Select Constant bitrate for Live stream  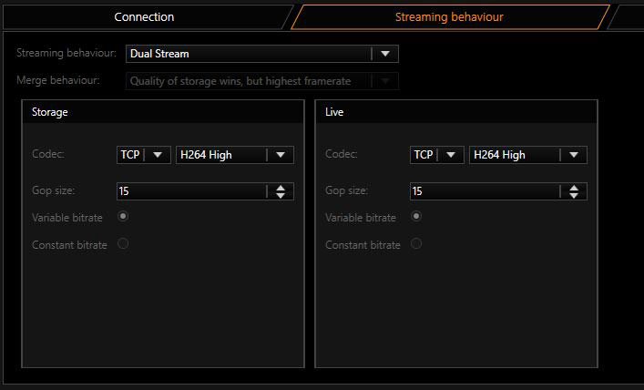pyautogui.click(x=416, y=243)
